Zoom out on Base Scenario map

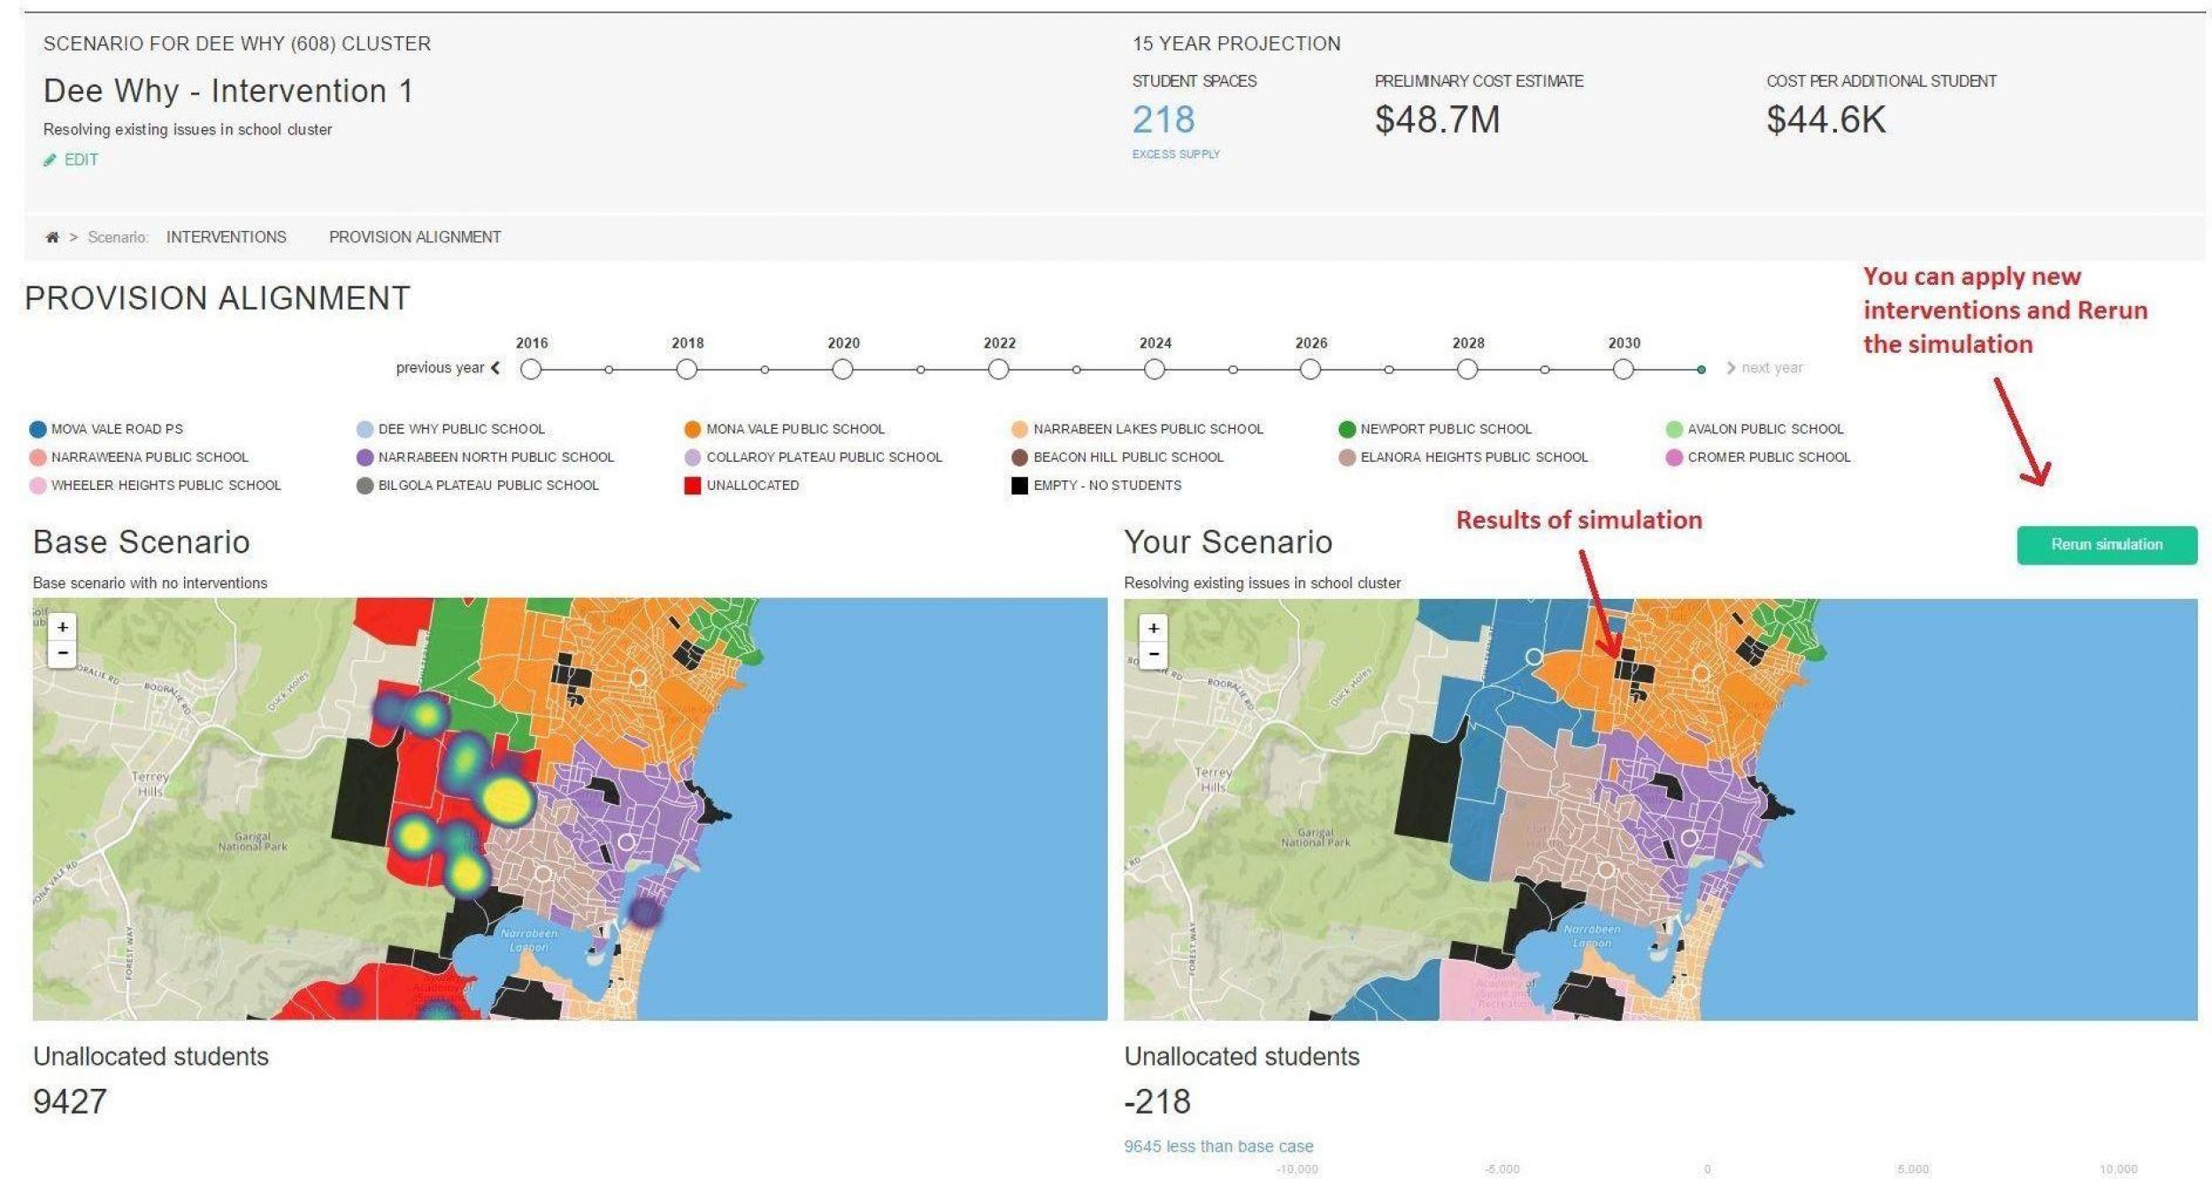click(x=62, y=655)
